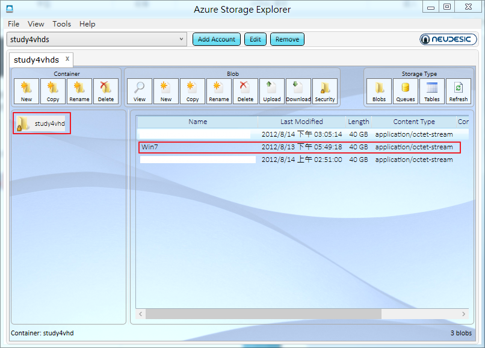Delete the selected container
This screenshot has height=348, width=485.
pyautogui.click(x=106, y=91)
